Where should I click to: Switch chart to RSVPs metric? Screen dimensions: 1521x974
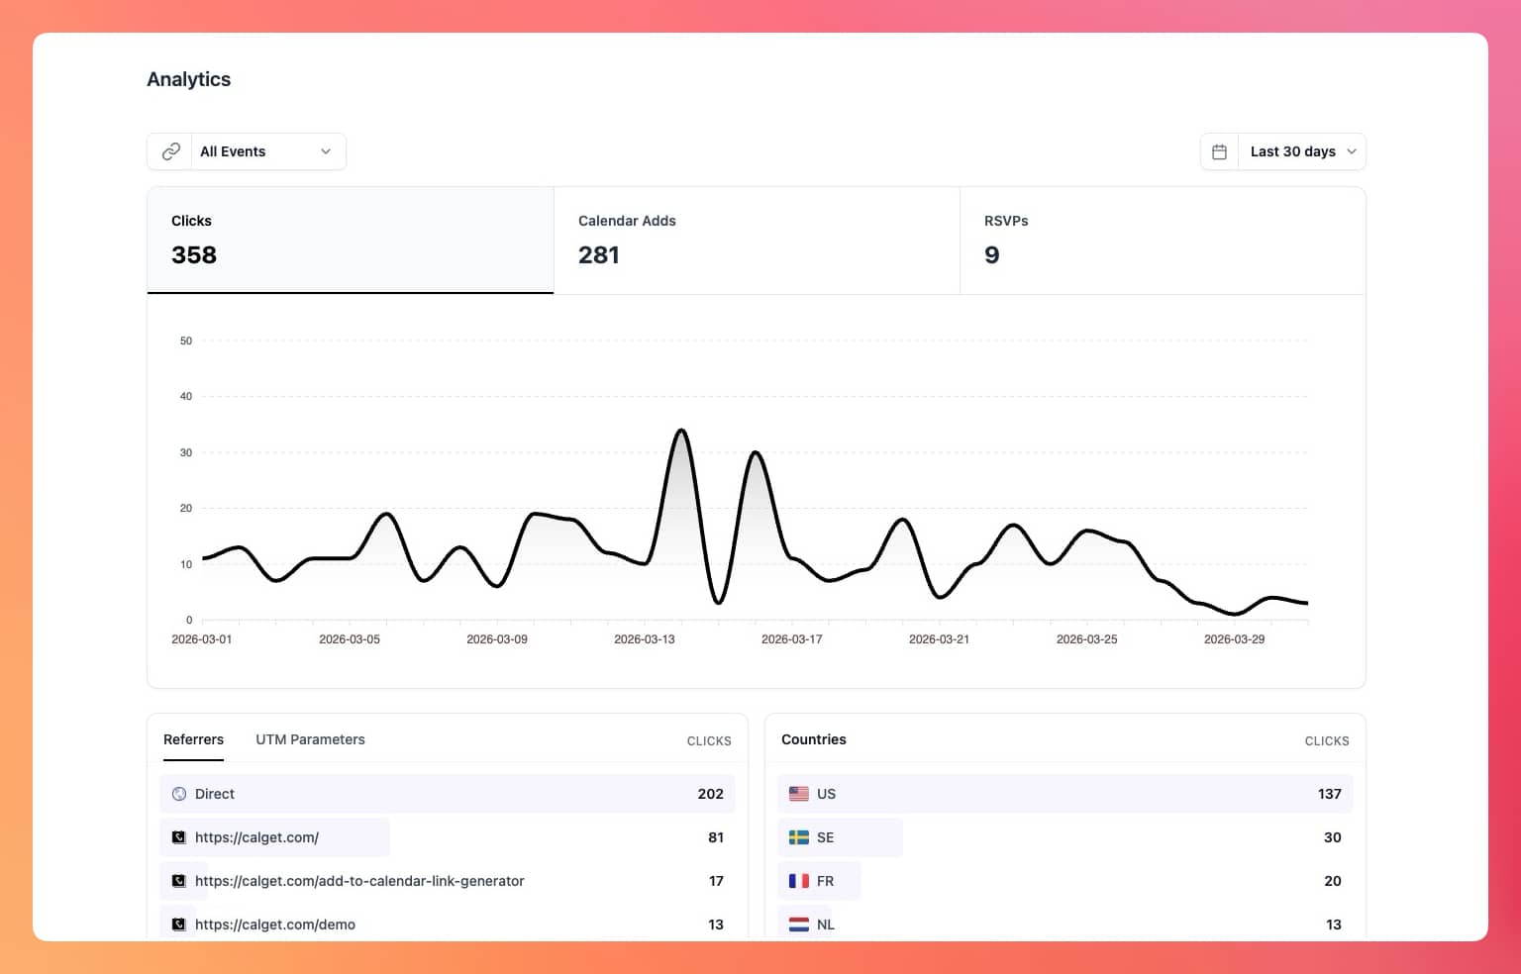tap(1162, 241)
